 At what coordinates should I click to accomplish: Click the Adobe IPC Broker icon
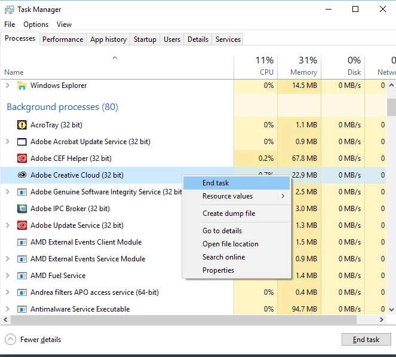pyautogui.click(x=22, y=209)
